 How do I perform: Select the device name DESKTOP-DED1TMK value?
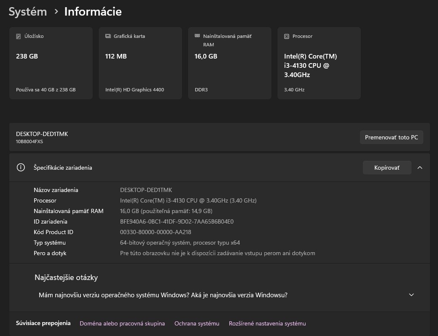147,190
